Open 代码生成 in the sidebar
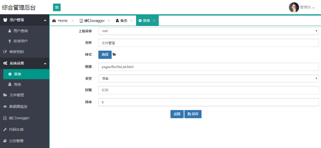 pos(21,129)
